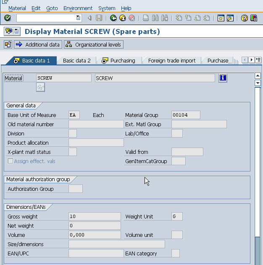
Task: Toggle the Assign effect. vals checkbox
Action: tap(11, 161)
